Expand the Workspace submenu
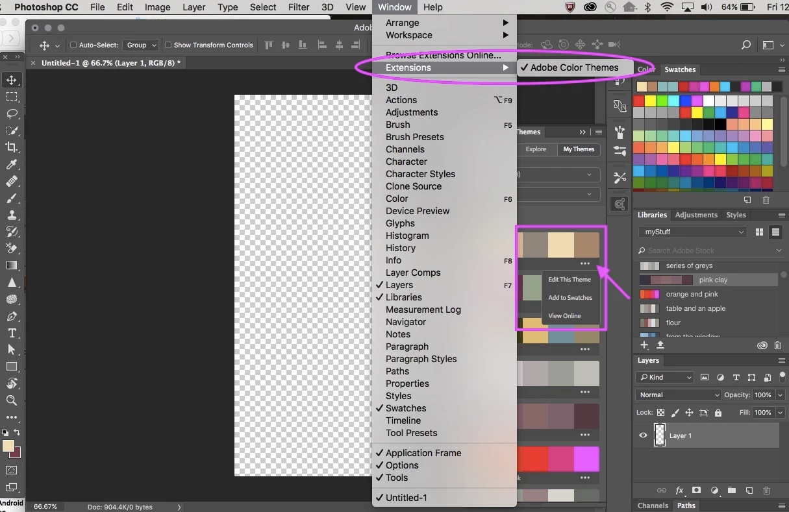This screenshot has width=789, height=512. (x=444, y=35)
